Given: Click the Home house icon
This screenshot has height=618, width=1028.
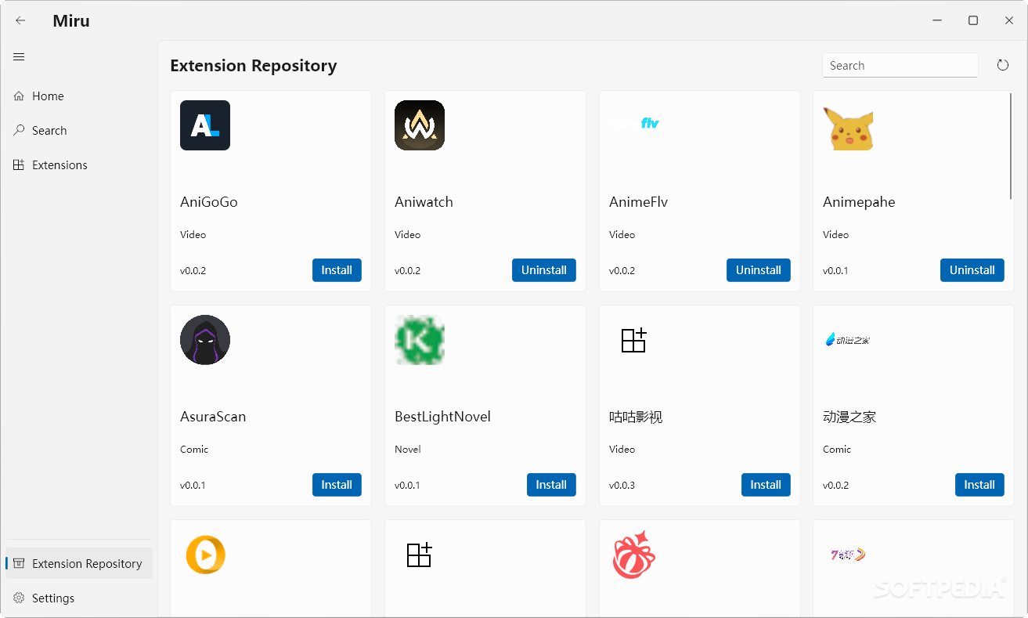Looking at the screenshot, I should pos(19,96).
